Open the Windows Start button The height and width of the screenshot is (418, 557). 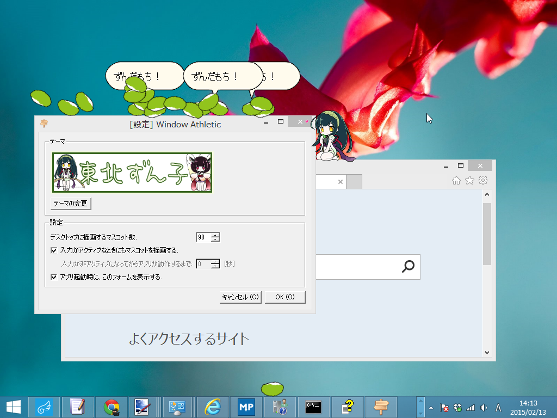[x=14, y=407]
